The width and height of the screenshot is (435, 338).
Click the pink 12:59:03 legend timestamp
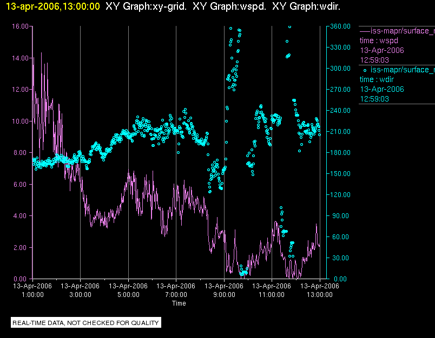coord(374,60)
